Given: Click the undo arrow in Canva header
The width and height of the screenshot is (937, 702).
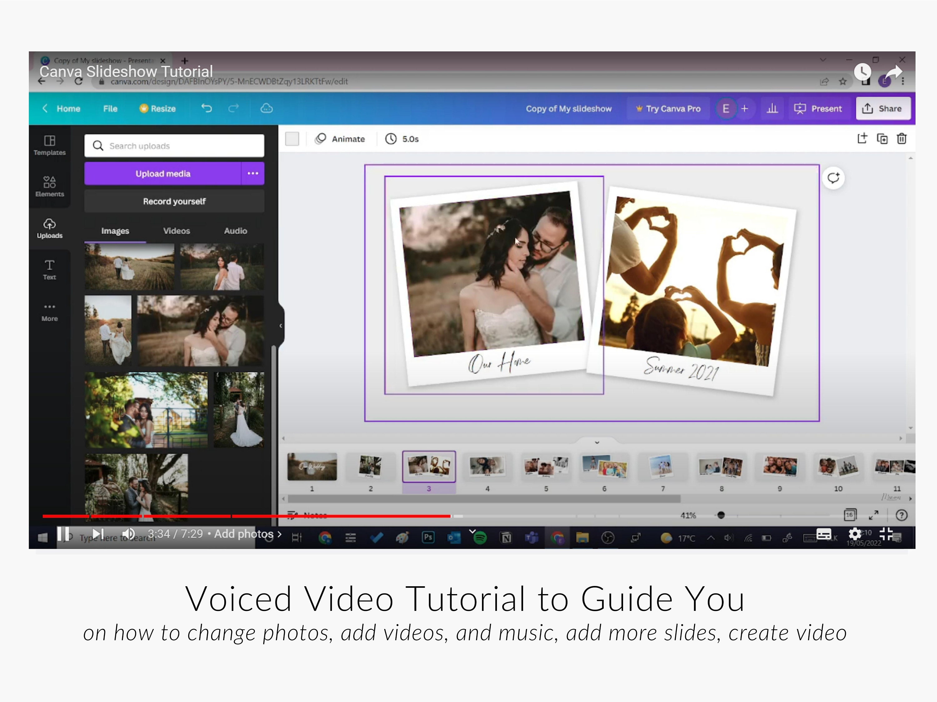Looking at the screenshot, I should click(x=206, y=108).
